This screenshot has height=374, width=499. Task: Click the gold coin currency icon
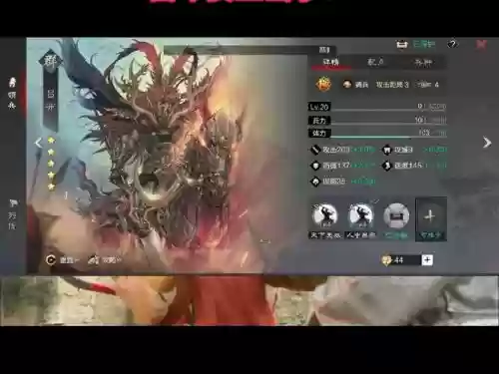tap(386, 260)
